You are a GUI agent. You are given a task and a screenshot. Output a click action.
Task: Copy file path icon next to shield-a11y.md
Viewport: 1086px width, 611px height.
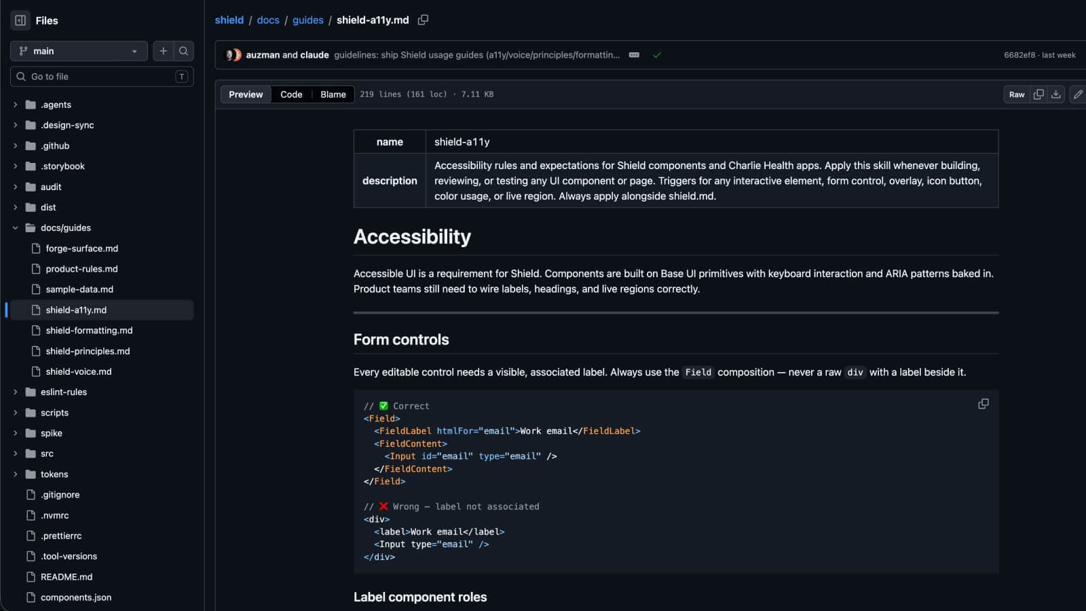423,20
